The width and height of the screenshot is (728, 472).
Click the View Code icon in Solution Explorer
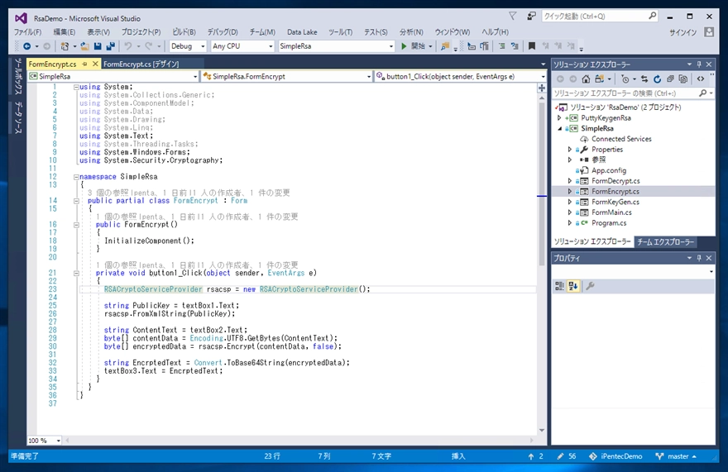point(701,79)
